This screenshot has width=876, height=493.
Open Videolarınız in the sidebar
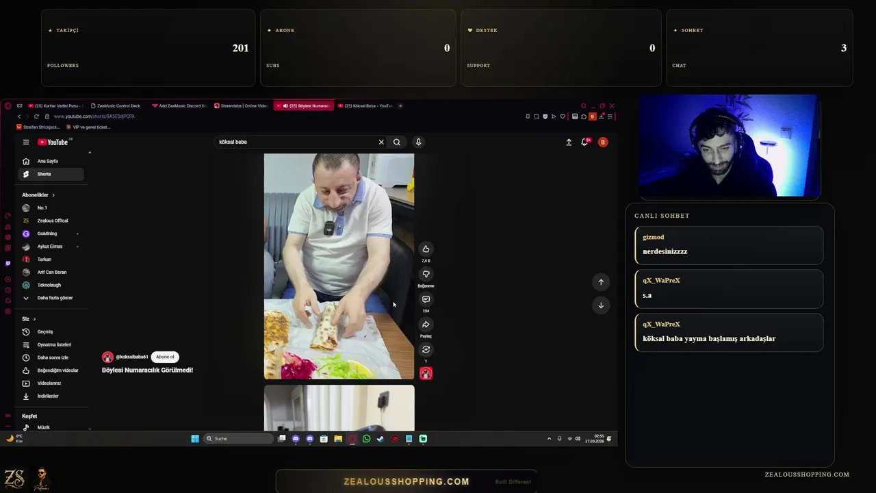51,383
